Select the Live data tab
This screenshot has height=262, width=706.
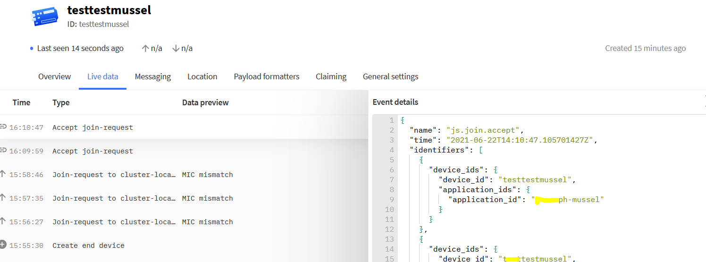coord(103,76)
